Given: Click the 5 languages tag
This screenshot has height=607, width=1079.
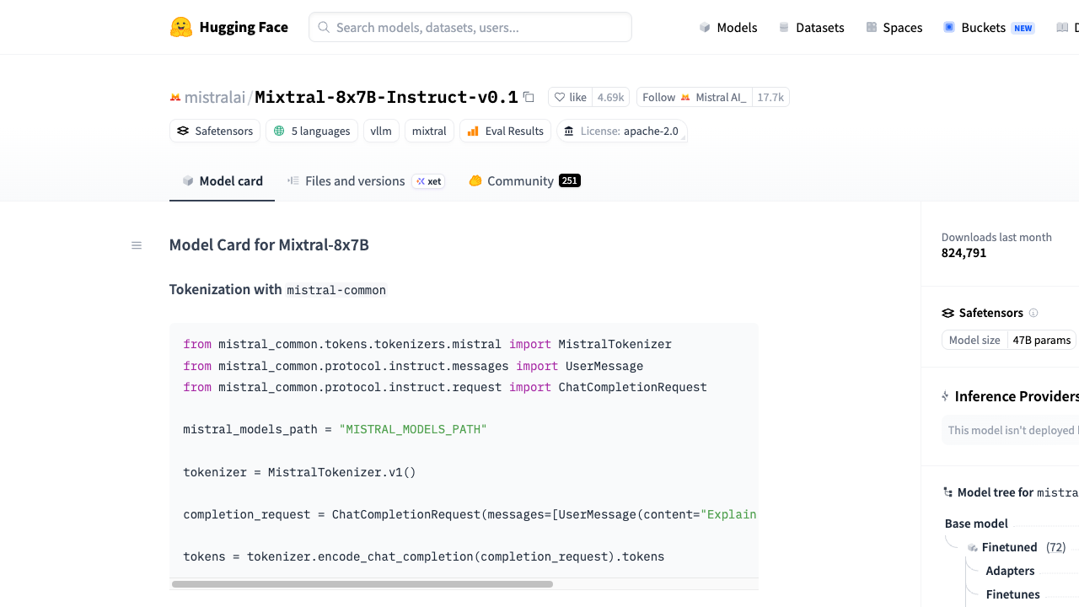Looking at the screenshot, I should [312, 131].
